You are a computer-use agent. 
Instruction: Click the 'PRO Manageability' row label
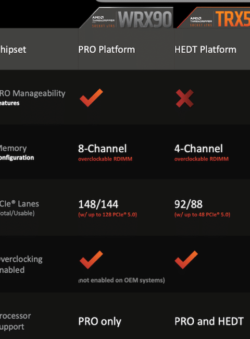coord(33,98)
